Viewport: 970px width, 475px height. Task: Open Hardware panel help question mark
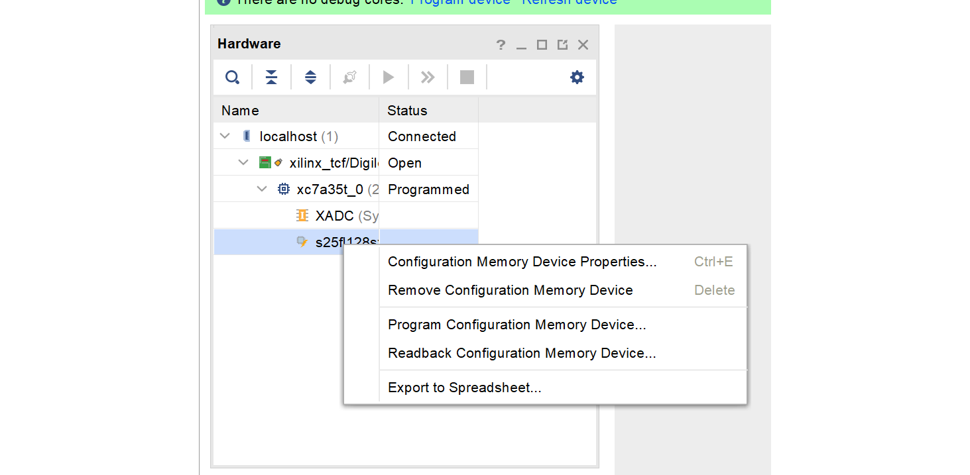501,45
